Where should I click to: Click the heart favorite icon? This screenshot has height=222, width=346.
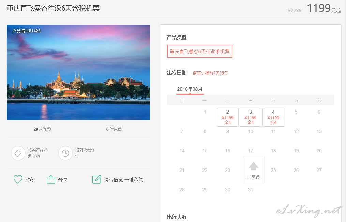(x=18, y=179)
